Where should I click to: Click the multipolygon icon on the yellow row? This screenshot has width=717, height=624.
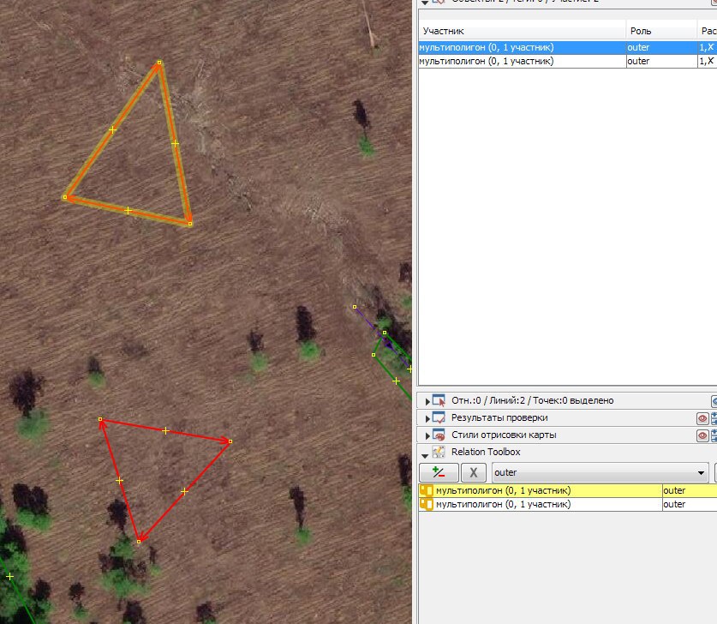pos(427,490)
